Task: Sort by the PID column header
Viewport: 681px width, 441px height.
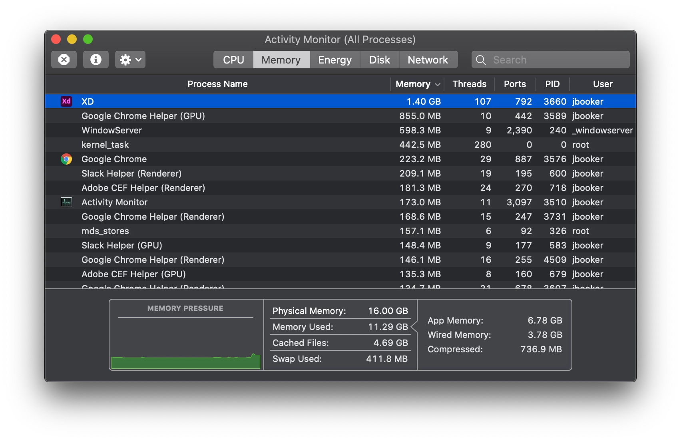Action: coord(552,84)
